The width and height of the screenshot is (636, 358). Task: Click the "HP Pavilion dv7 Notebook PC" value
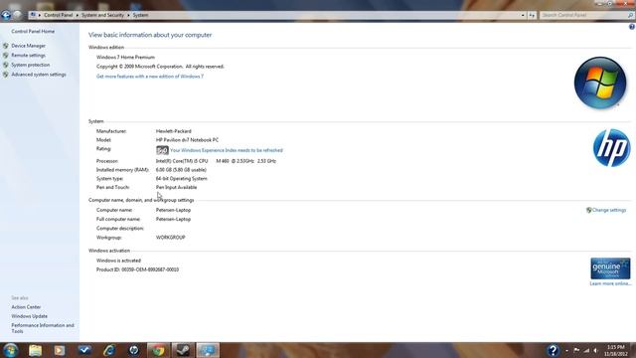187,140
